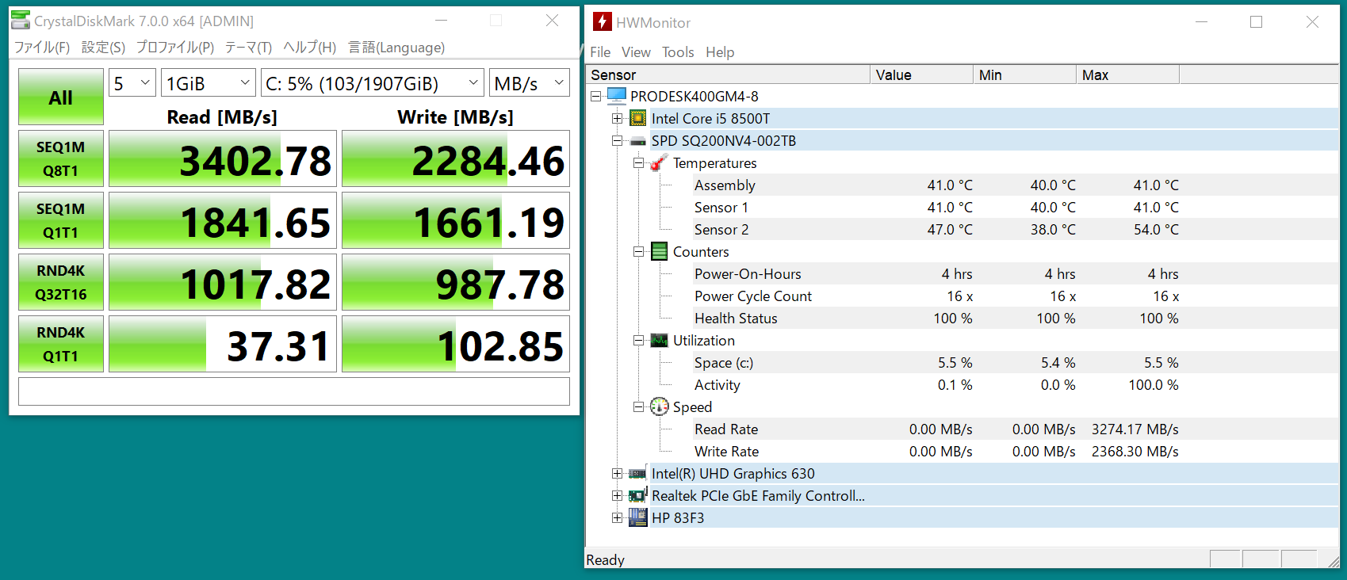Screen dimensions: 1347x580
Task: Click the 1841.65 read result
Action: pyautogui.click(x=223, y=220)
